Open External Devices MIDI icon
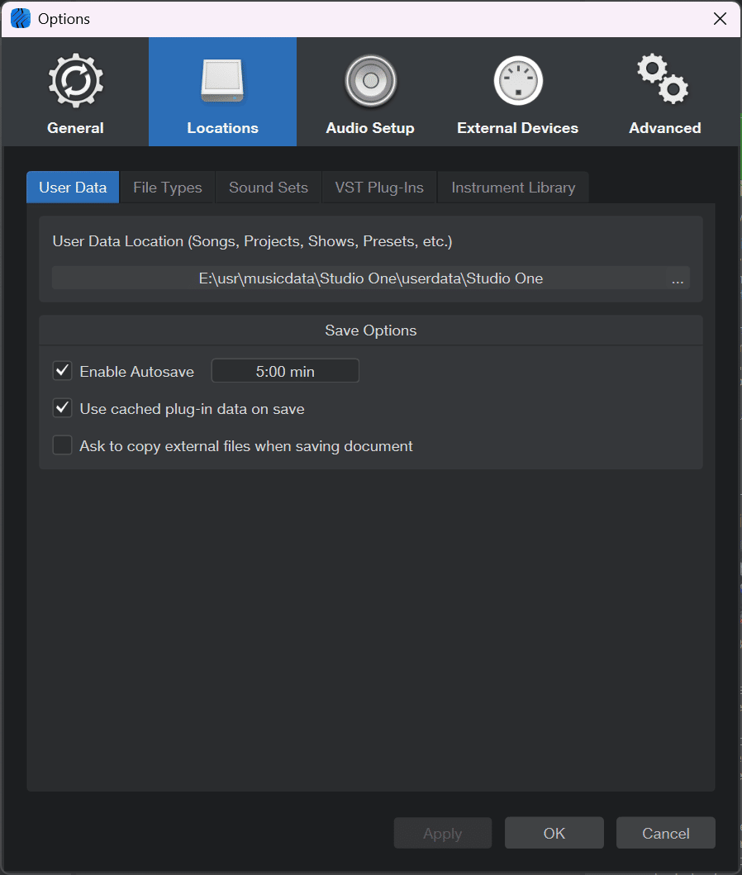Image resolution: width=742 pixels, height=875 pixels. click(518, 81)
